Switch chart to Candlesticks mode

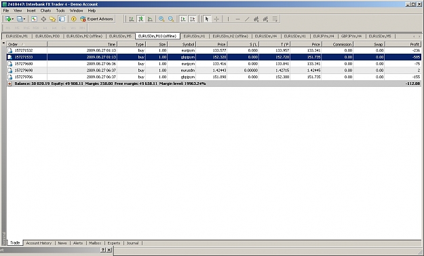pos(141,19)
